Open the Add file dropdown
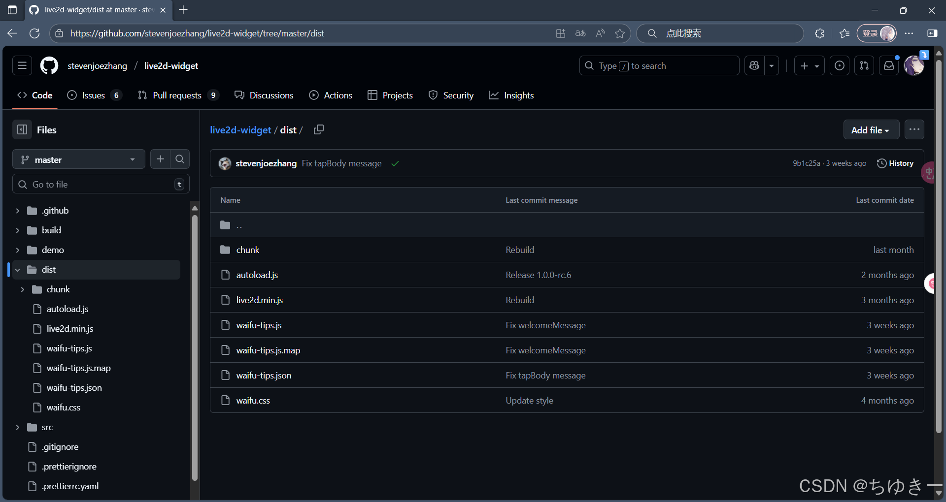This screenshot has height=502, width=946. click(x=871, y=130)
